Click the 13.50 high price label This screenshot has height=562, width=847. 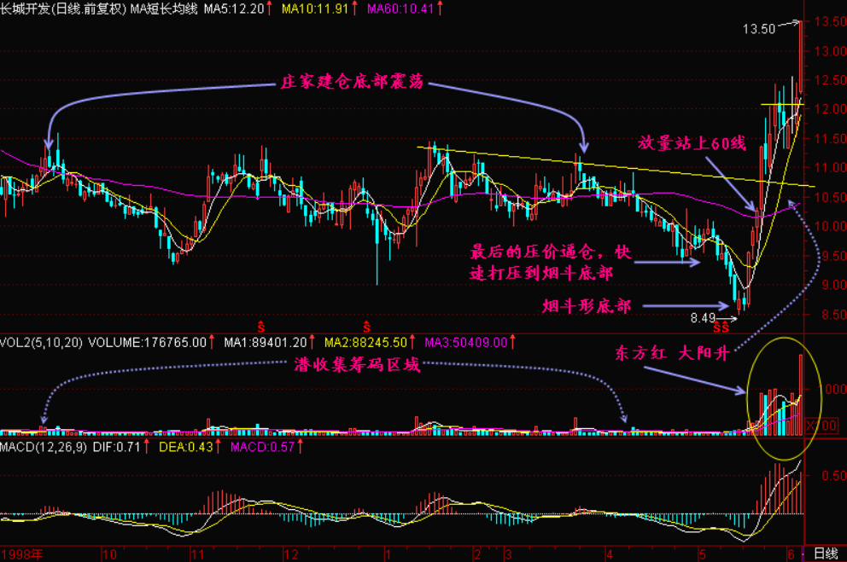click(758, 29)
